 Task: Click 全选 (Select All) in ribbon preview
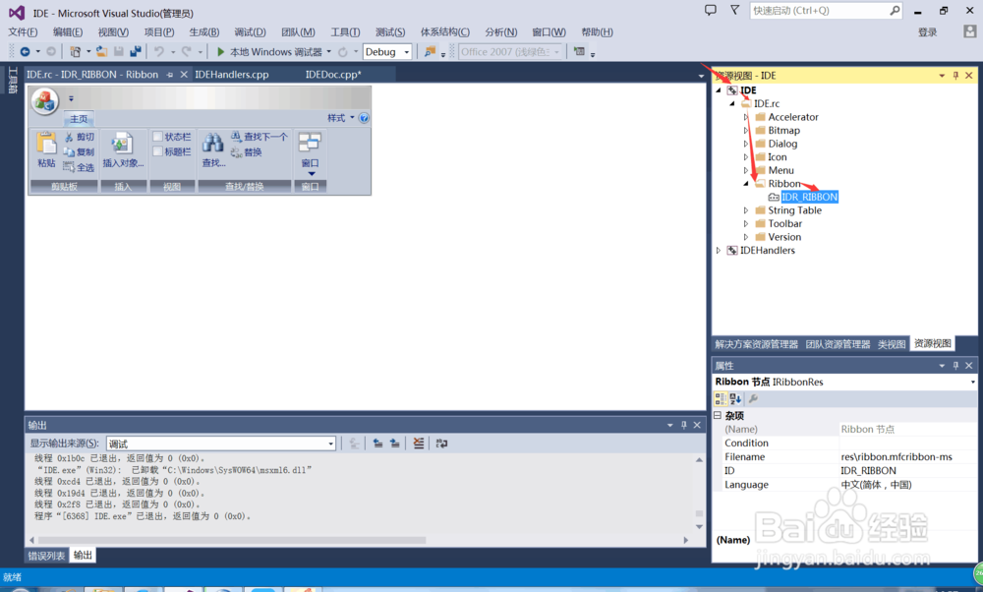click(x=78, y=166)
